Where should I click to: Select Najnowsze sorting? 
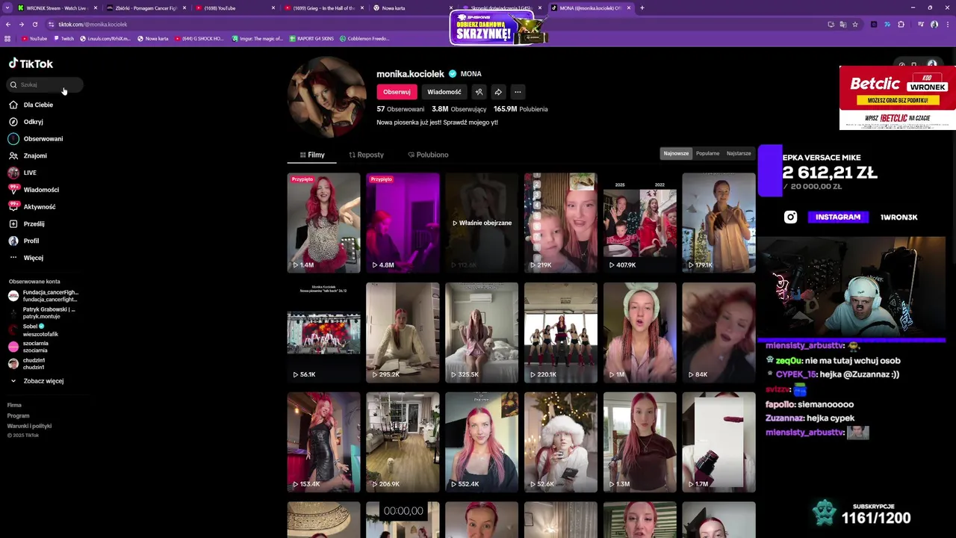(676, 153)
